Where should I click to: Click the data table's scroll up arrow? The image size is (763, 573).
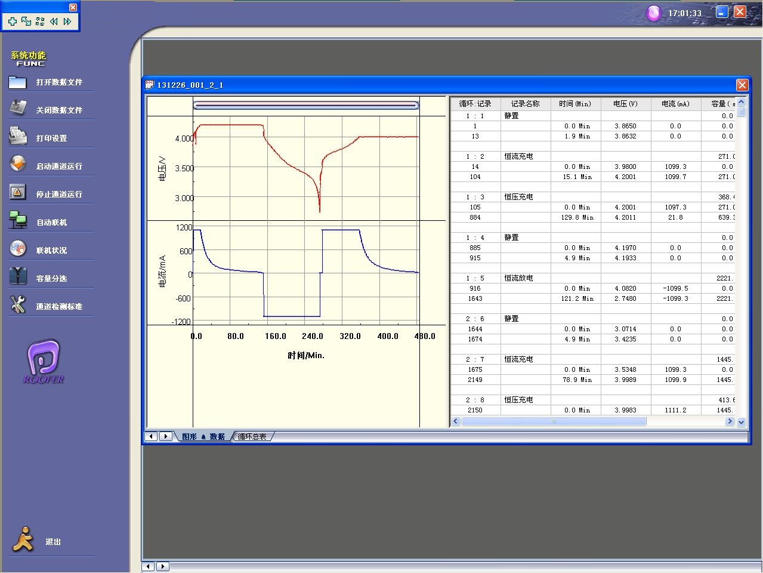[742, 102]
